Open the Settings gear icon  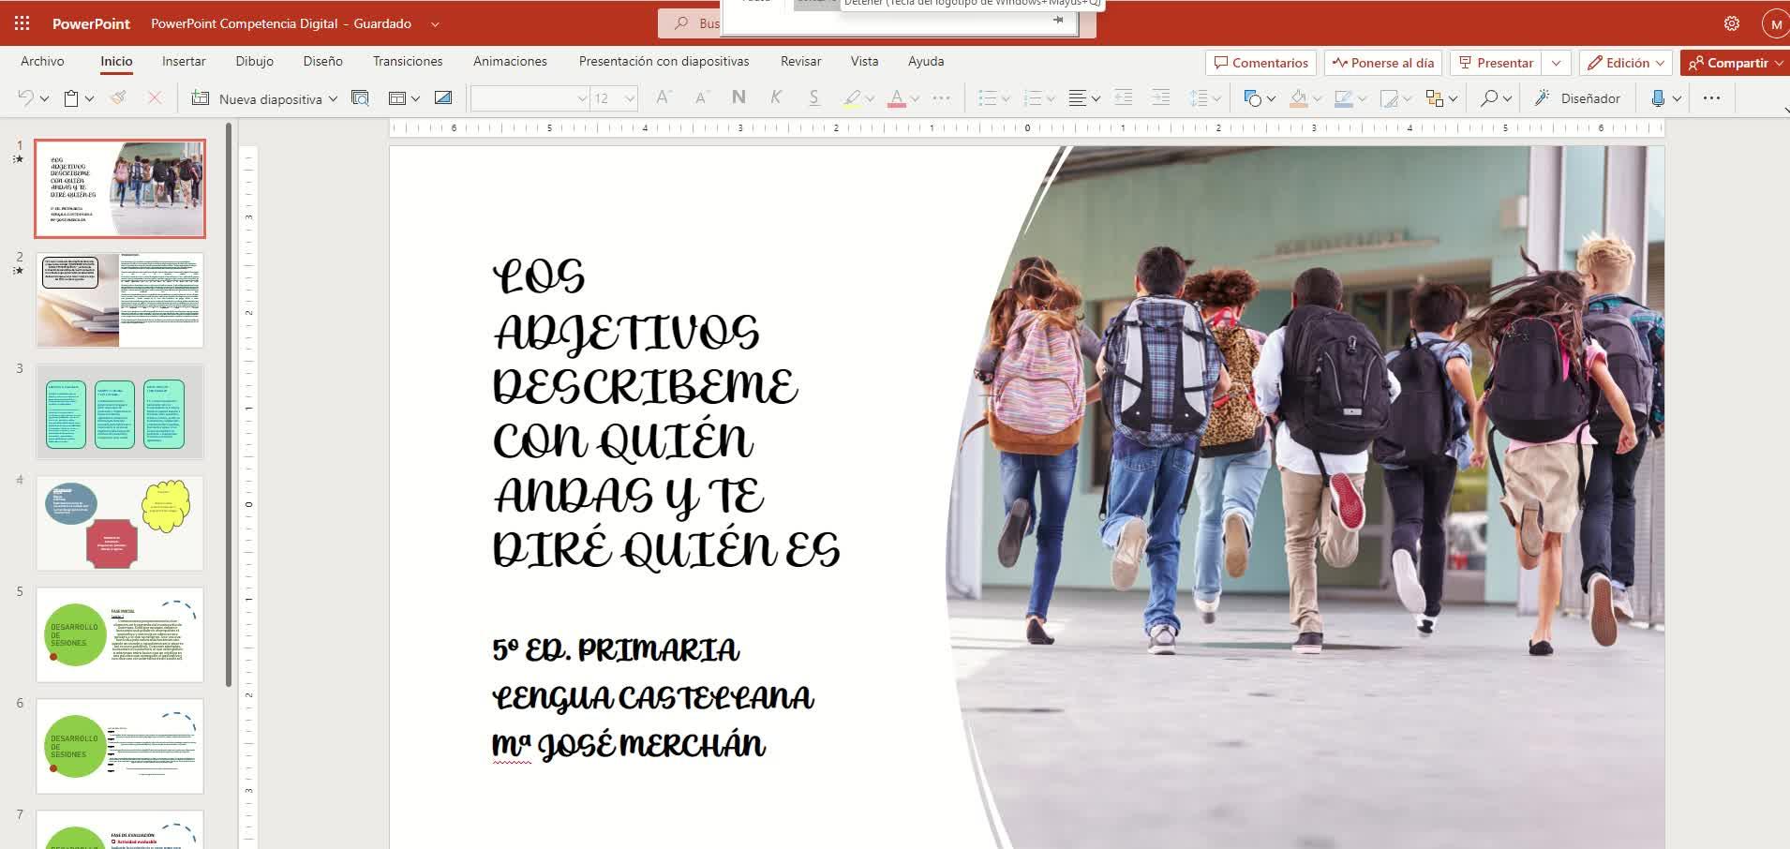tap(1731, 23)
